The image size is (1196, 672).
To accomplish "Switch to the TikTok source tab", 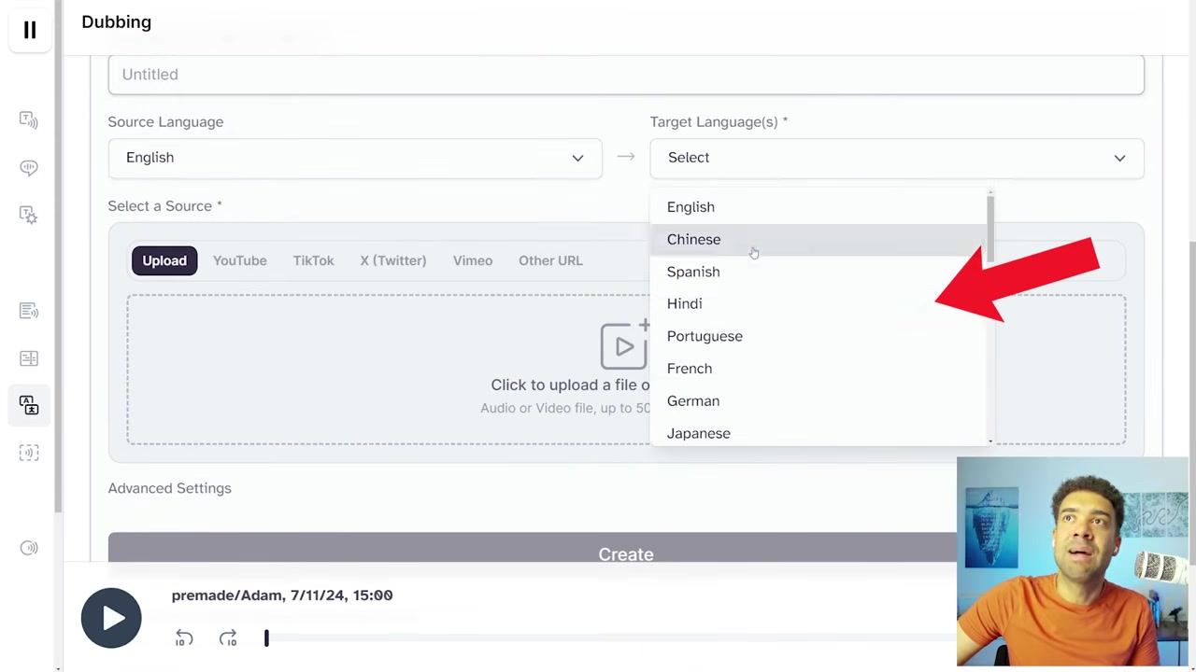I will tap(313, 260).
